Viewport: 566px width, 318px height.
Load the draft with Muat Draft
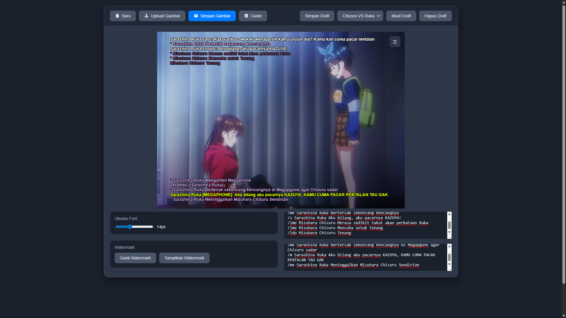[401, 16]
